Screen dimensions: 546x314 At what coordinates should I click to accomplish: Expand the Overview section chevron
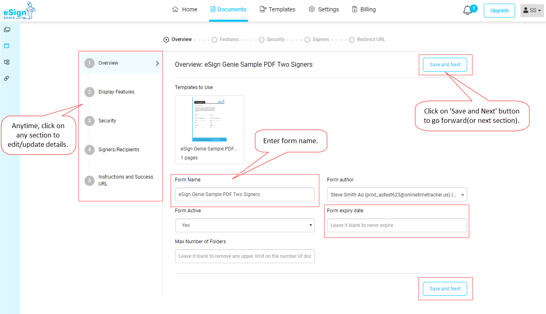[x=157, y=63]
